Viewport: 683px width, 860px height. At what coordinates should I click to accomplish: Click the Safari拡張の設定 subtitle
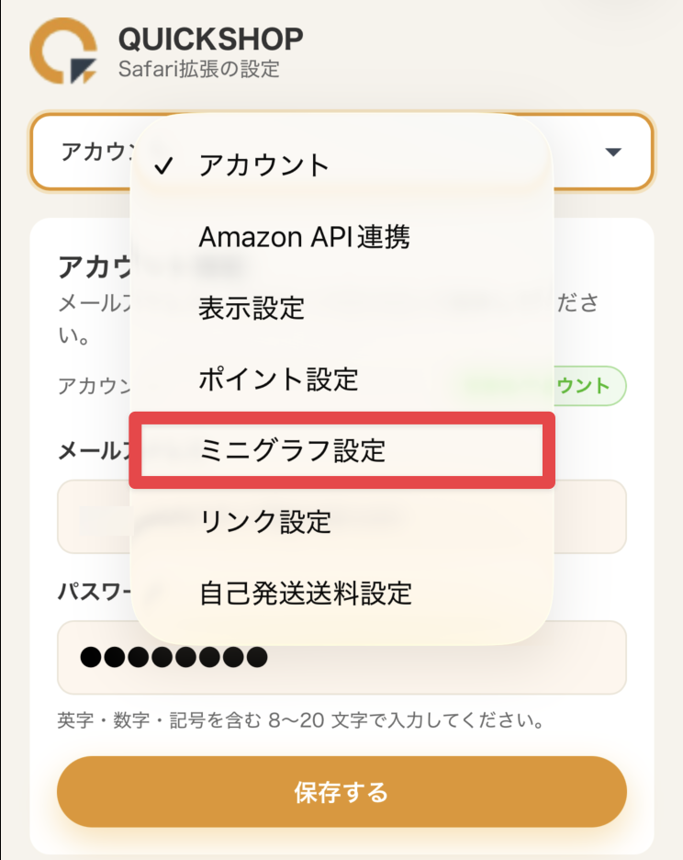[x=198, y=69]
